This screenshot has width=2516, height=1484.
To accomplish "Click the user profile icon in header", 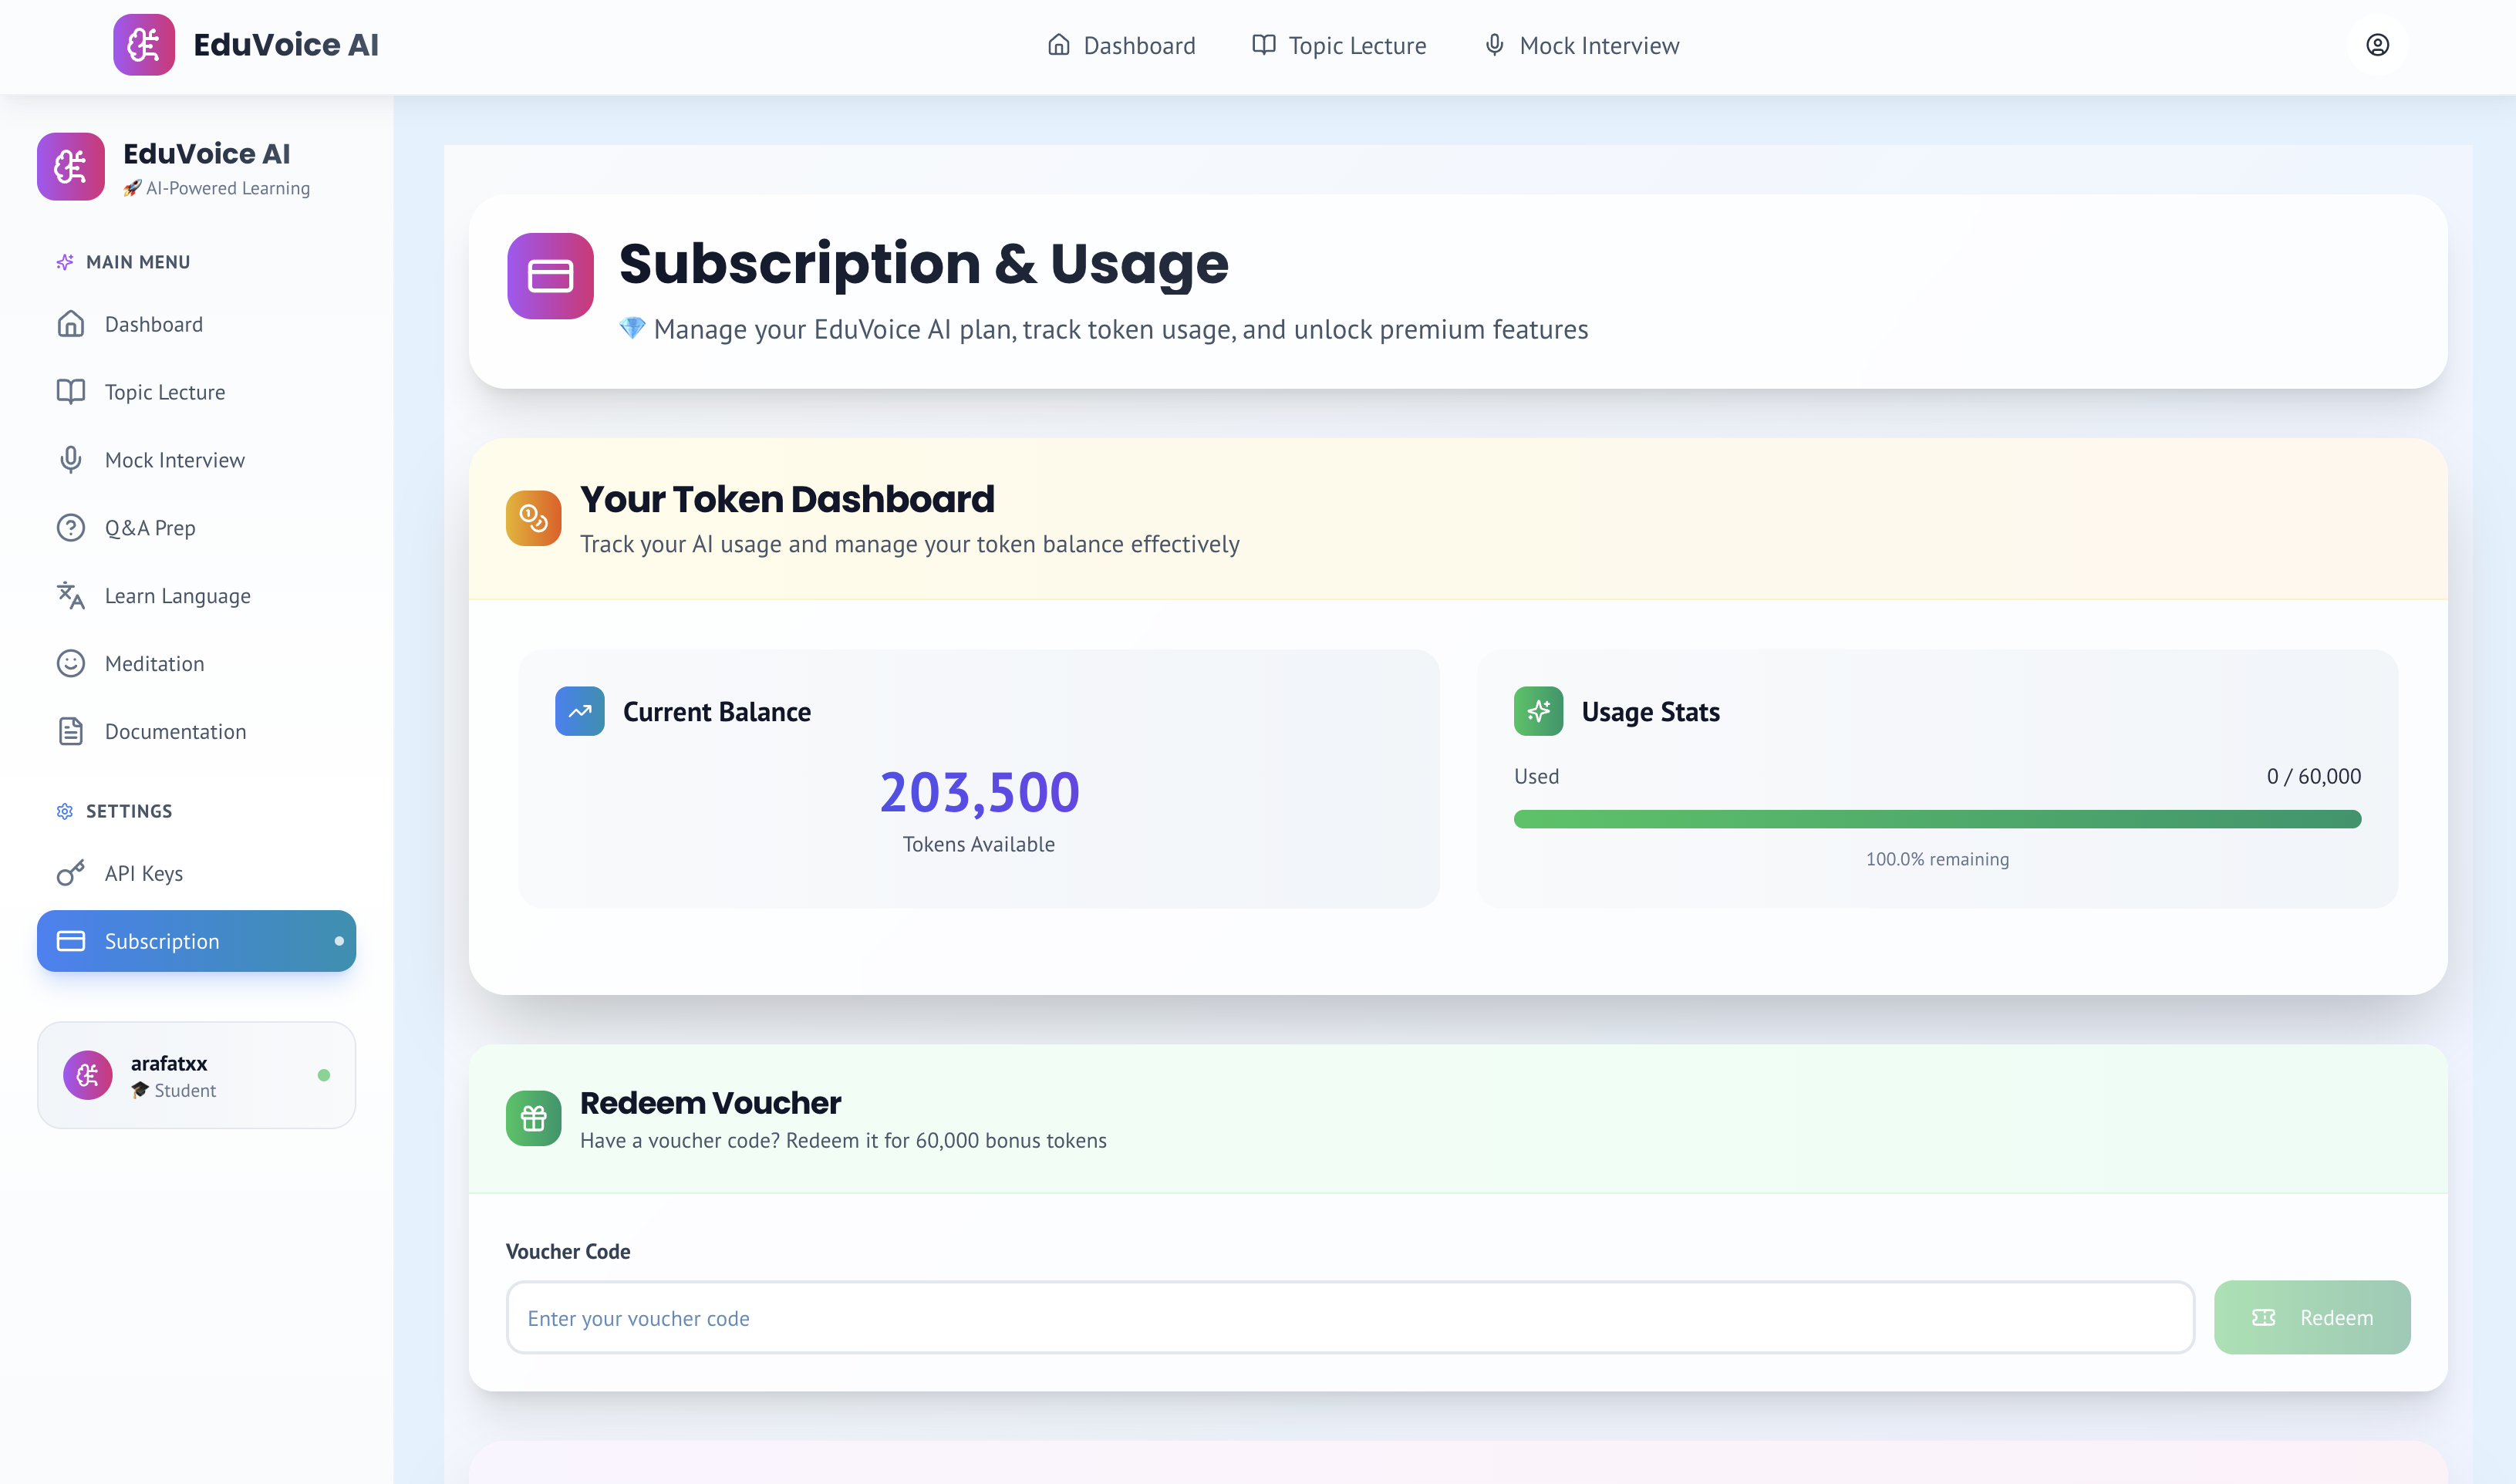I will 2377,45.
